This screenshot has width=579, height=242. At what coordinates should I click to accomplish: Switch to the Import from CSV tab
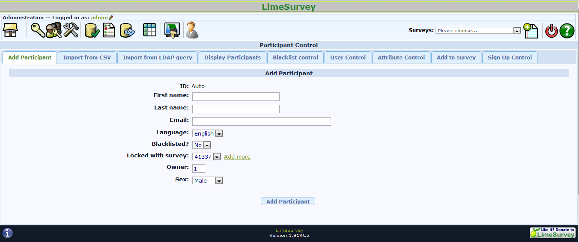87,58
